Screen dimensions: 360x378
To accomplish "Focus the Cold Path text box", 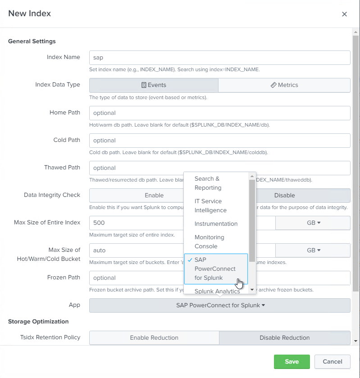I will 219,141.
